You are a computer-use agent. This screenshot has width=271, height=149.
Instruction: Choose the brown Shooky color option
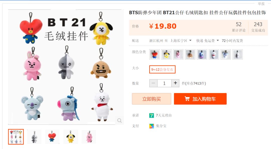[x=190, y=54]
